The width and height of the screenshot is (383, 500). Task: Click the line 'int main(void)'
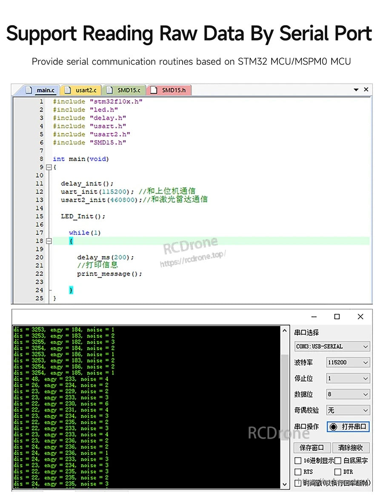click(x=81, y=159)
